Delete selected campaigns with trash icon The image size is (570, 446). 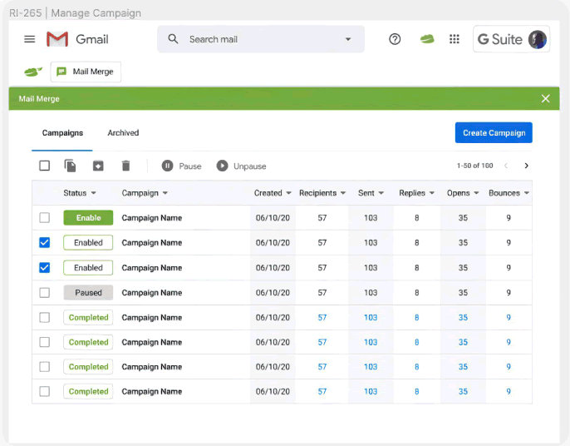pyautogui.click(x=126, y=166)
